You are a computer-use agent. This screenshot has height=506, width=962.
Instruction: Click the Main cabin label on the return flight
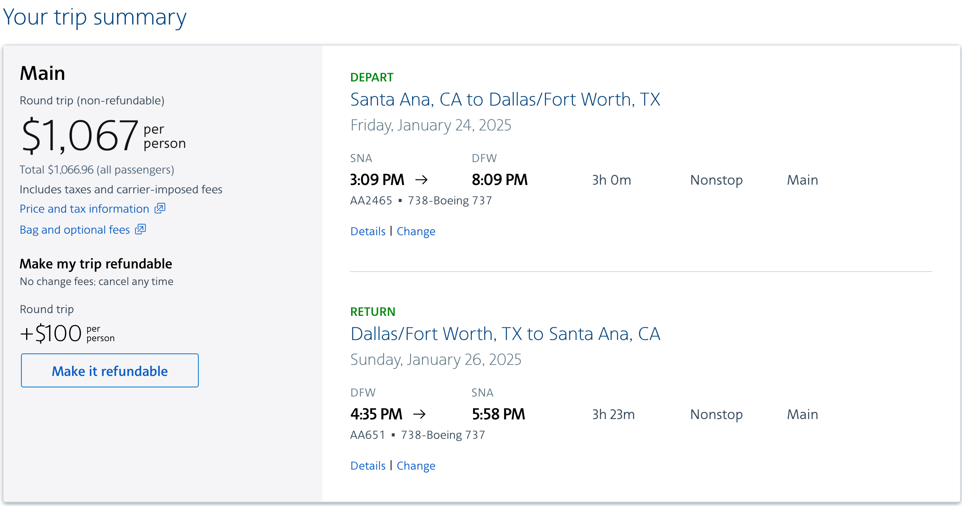[x=802, y=414]
